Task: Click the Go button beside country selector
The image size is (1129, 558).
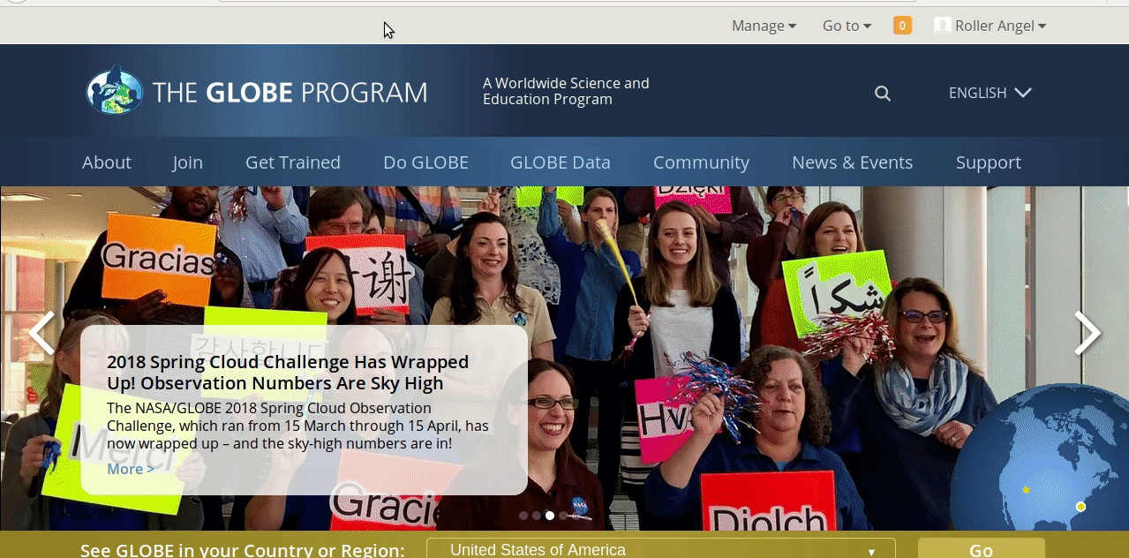Action: [982, 549]
